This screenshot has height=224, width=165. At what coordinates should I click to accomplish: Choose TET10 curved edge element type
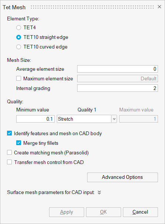point(19,47)
